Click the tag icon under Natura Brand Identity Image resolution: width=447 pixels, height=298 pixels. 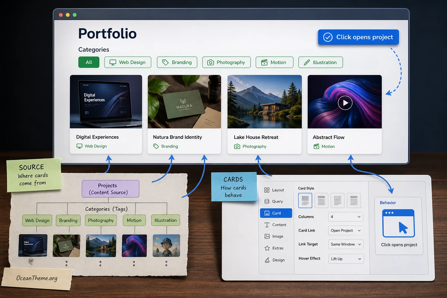[156, 146]
